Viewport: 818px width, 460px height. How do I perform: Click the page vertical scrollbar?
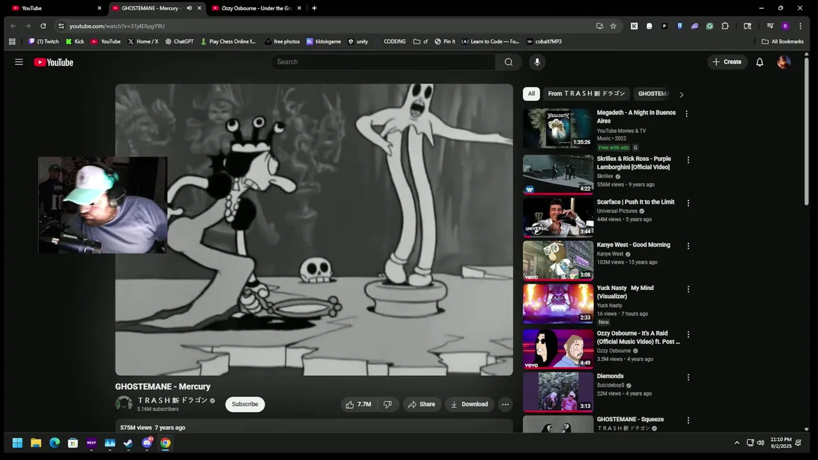pos(806,131)
